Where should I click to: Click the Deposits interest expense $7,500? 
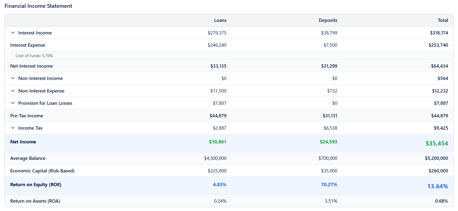pyautogui.click(x=330, y=45)
